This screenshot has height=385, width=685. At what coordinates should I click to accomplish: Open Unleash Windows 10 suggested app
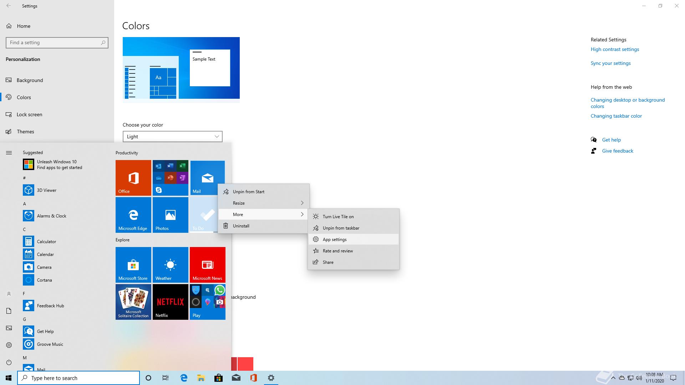[x=64, y=164]
